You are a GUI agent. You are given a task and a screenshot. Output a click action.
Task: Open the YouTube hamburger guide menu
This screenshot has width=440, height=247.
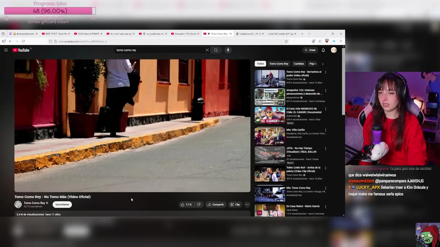[6, 50]
